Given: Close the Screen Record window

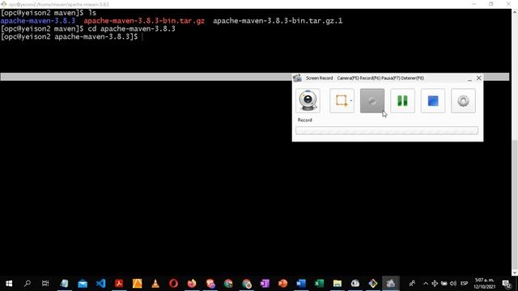Looking at the screenshot, I should [x=478, y=78].
